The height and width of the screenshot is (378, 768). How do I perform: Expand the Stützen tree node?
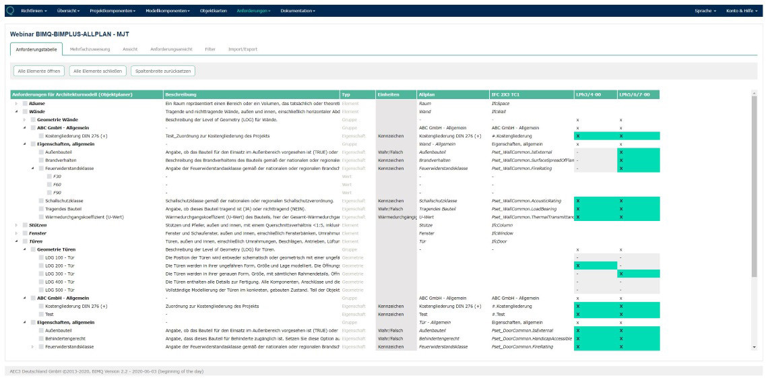(16, 225)
